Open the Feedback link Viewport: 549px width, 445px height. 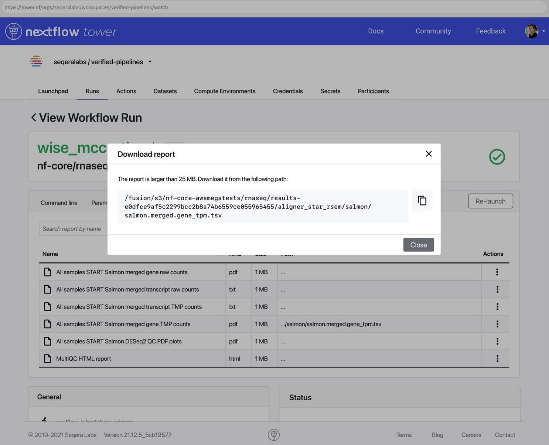coord(491,31)
